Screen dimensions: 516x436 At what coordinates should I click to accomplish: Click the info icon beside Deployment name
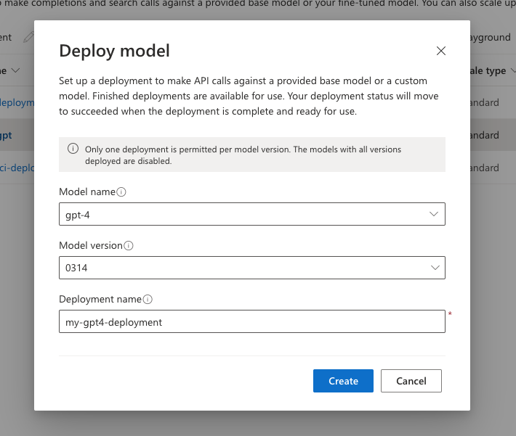point(148,300)
